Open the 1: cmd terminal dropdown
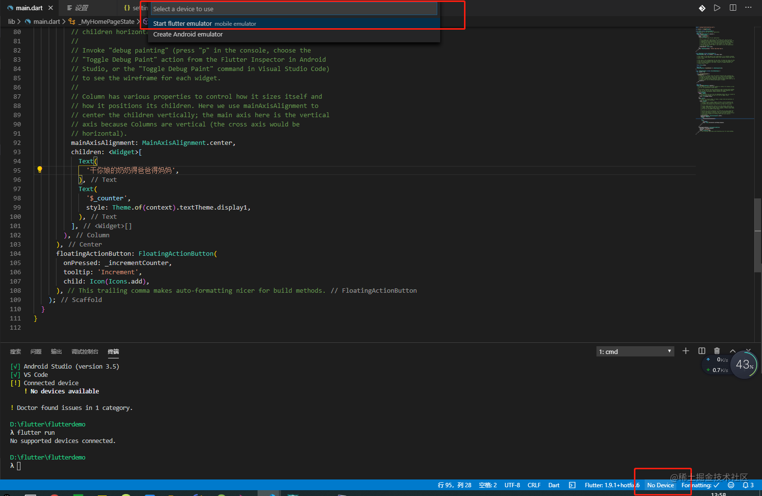762x496 pixels. pos(635,351)
